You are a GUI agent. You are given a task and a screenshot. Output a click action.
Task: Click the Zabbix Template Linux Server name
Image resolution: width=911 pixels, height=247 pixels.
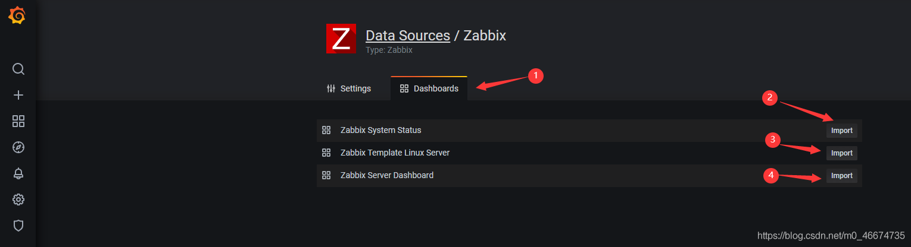point(395,153)
